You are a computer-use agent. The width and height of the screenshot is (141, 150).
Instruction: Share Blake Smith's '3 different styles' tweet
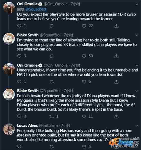point(116,116)
